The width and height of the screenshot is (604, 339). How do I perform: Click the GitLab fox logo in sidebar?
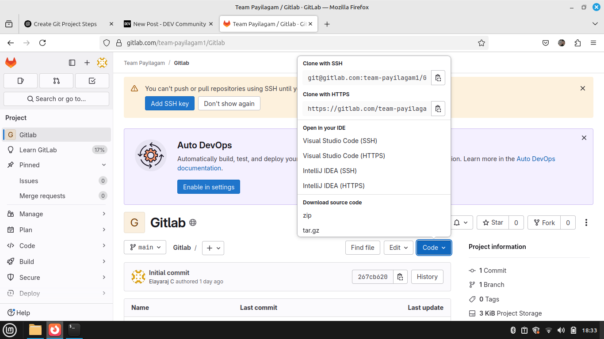coord(11,63)
